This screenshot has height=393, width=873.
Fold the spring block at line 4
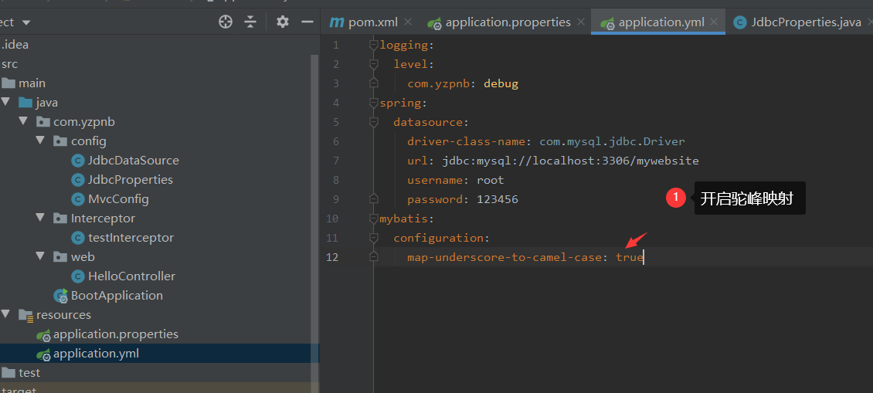pyautogui.click(x=374, y=103)
